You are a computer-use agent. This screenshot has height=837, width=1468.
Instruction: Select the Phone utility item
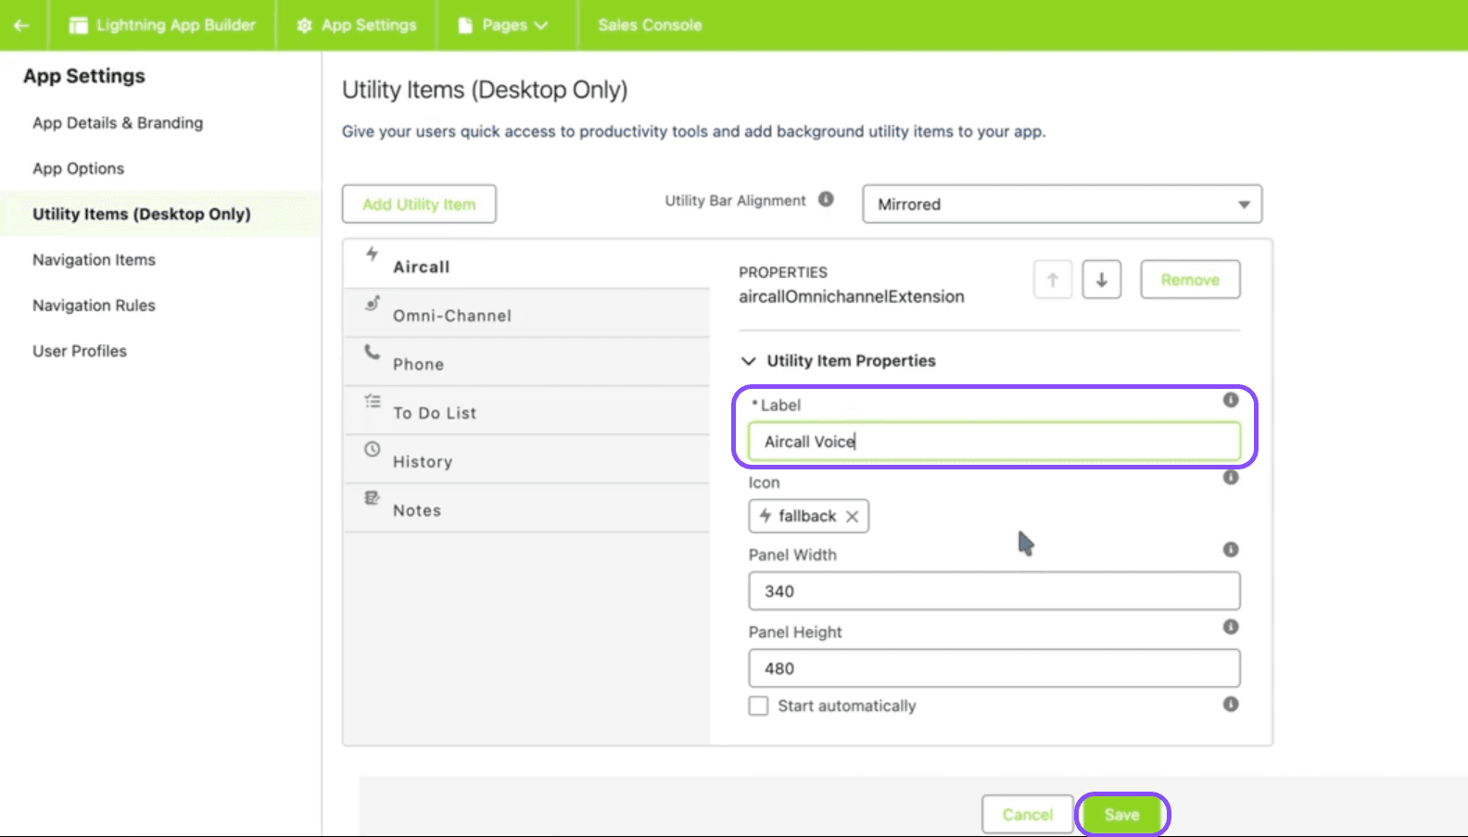(526, 363)
